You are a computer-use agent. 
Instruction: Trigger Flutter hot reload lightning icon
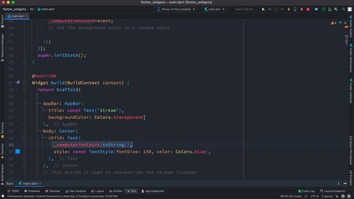tap(289, 9)
